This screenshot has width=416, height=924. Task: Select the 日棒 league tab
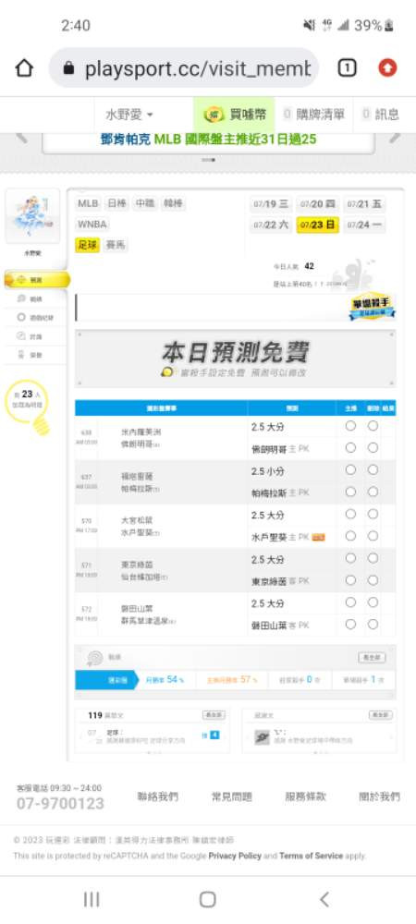tap(116, 204)
